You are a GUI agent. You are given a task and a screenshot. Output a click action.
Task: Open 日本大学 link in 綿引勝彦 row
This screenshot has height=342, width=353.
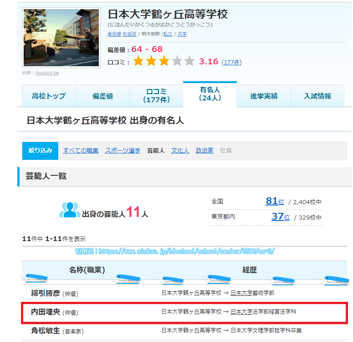[x=241, y=293]
